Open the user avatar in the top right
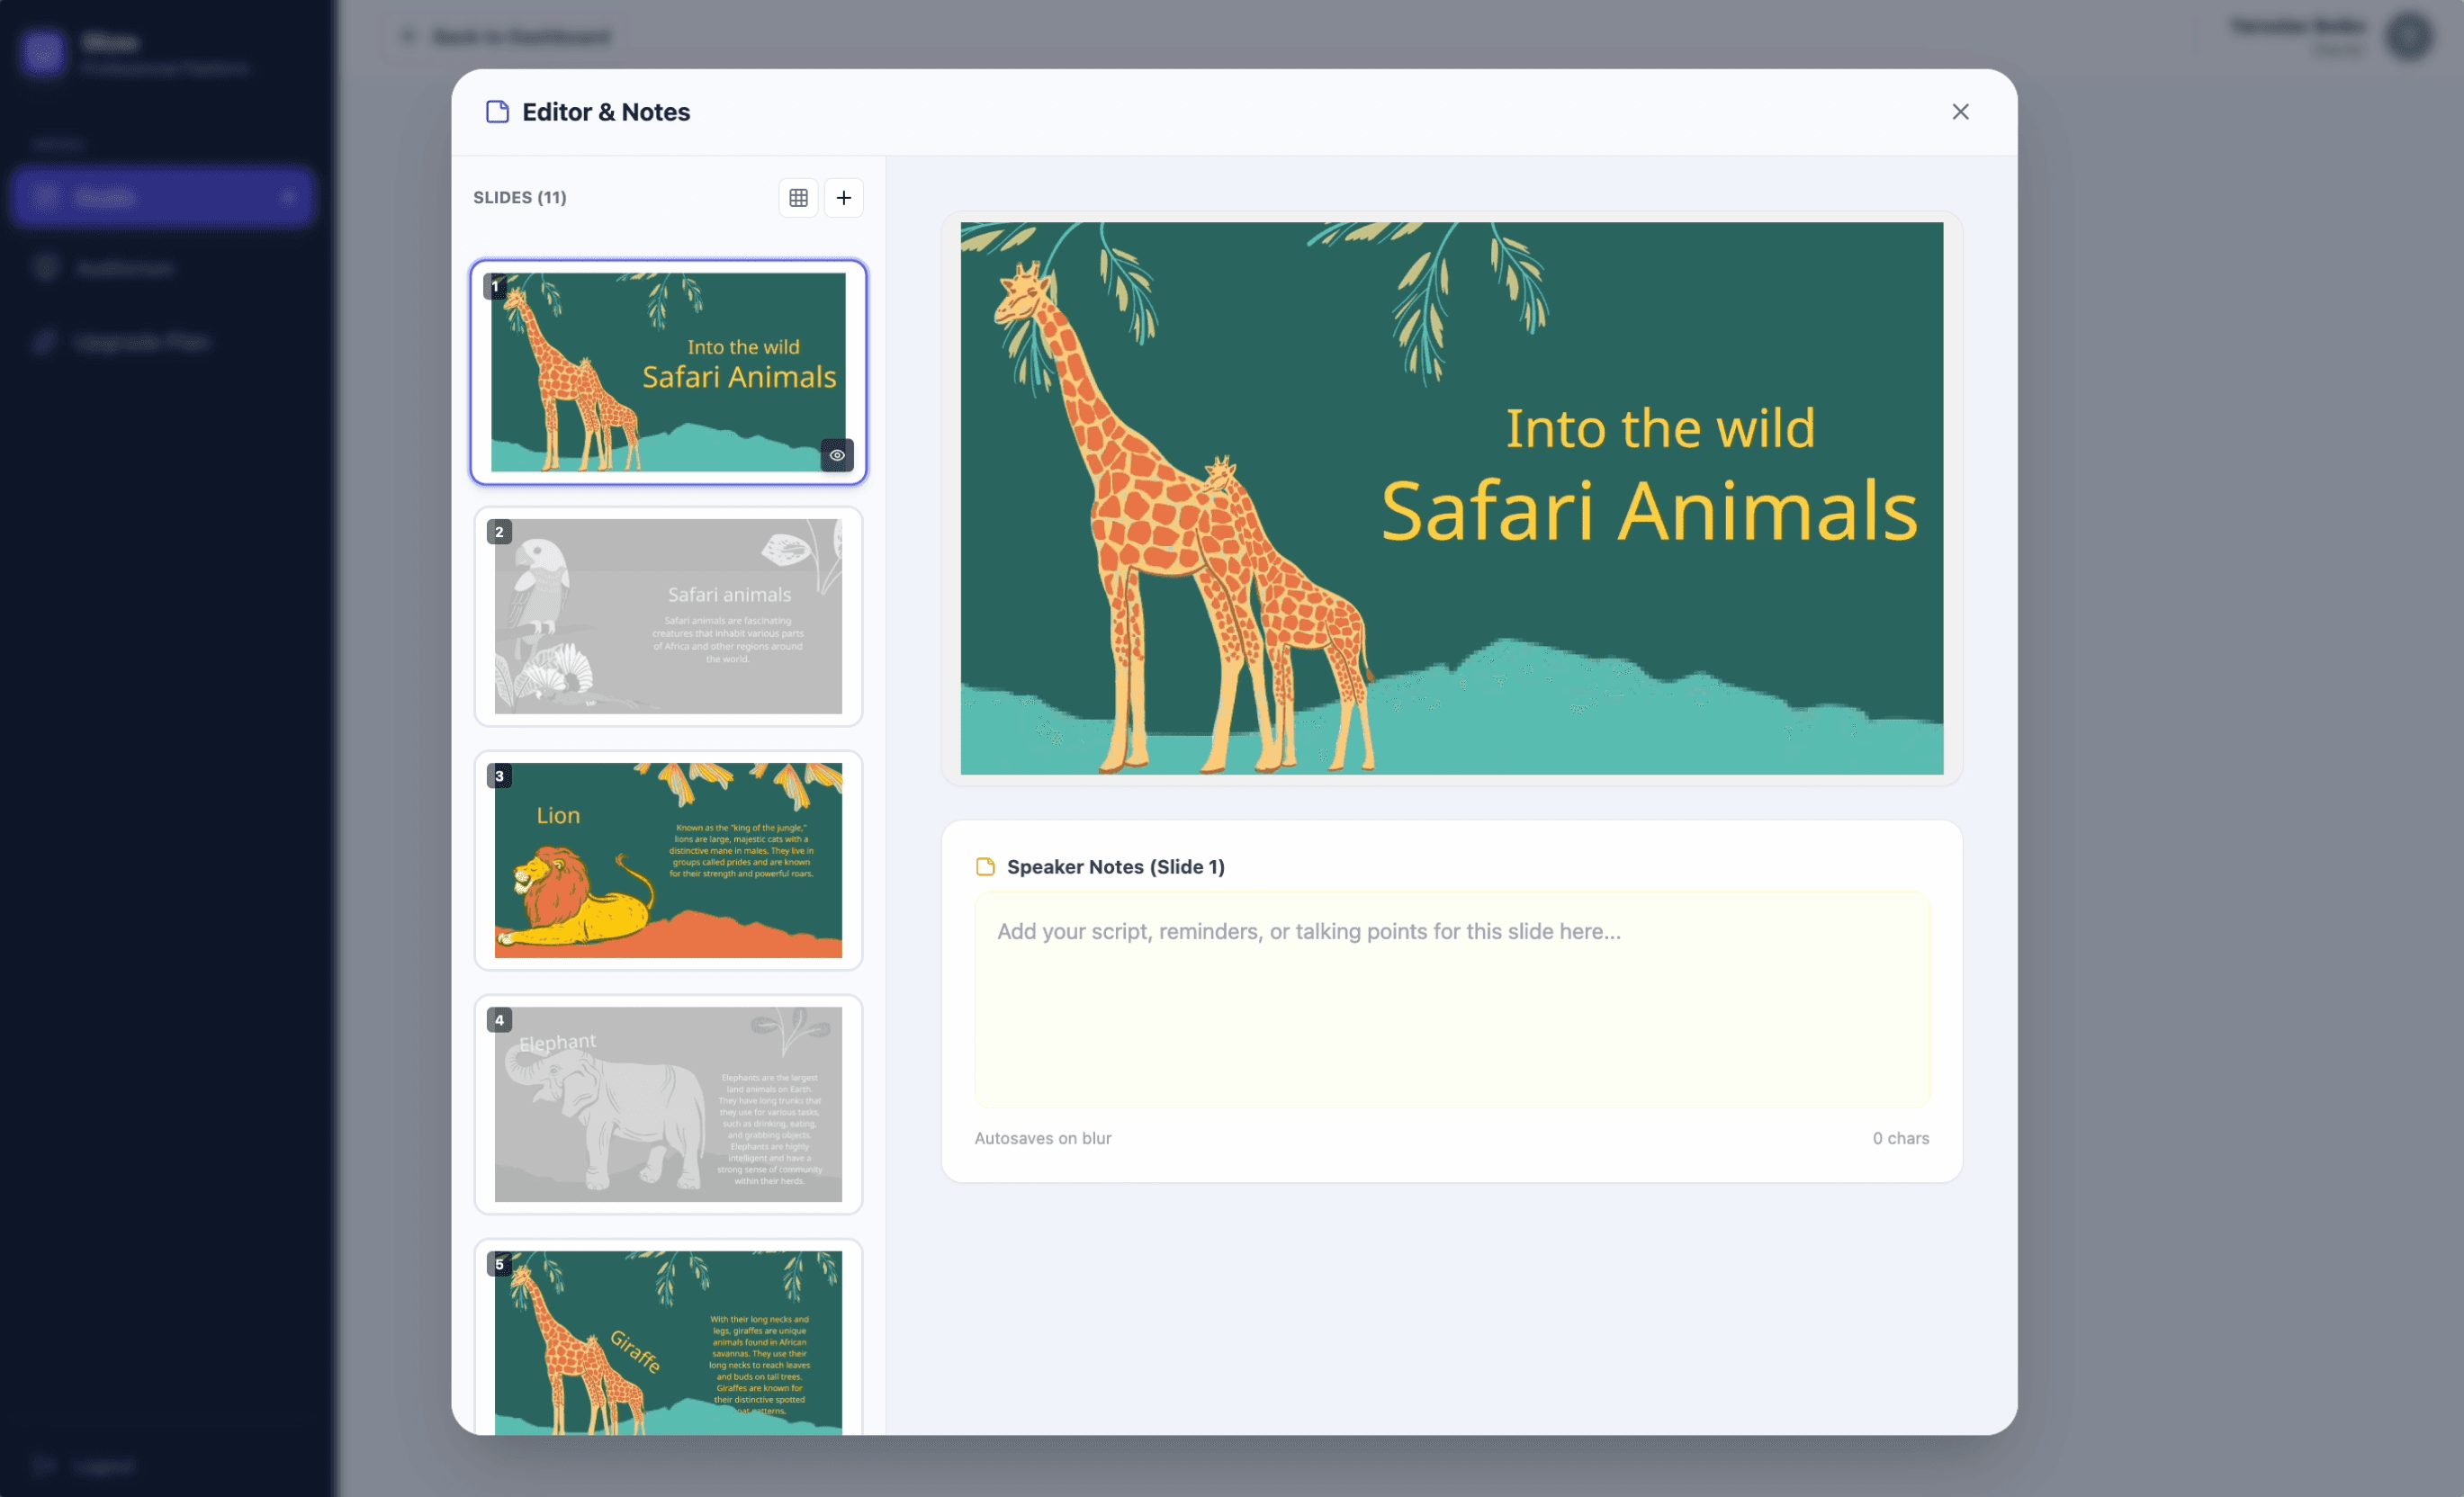Image resolution: width=2464 pixels, height=1497 pixels. pos(2410,36)
